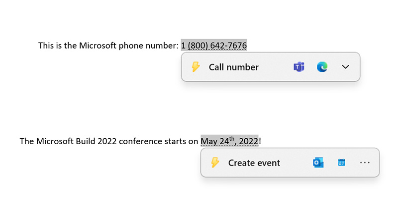Click the word "This" beginning the first sentence
Image resolution: width=398 pixels, height=223 pixels.
46,46
